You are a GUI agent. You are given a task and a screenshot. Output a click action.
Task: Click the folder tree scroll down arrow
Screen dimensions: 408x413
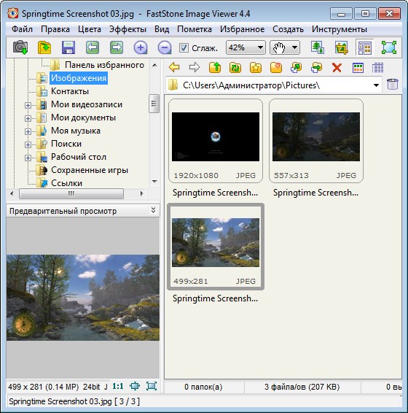154,182
